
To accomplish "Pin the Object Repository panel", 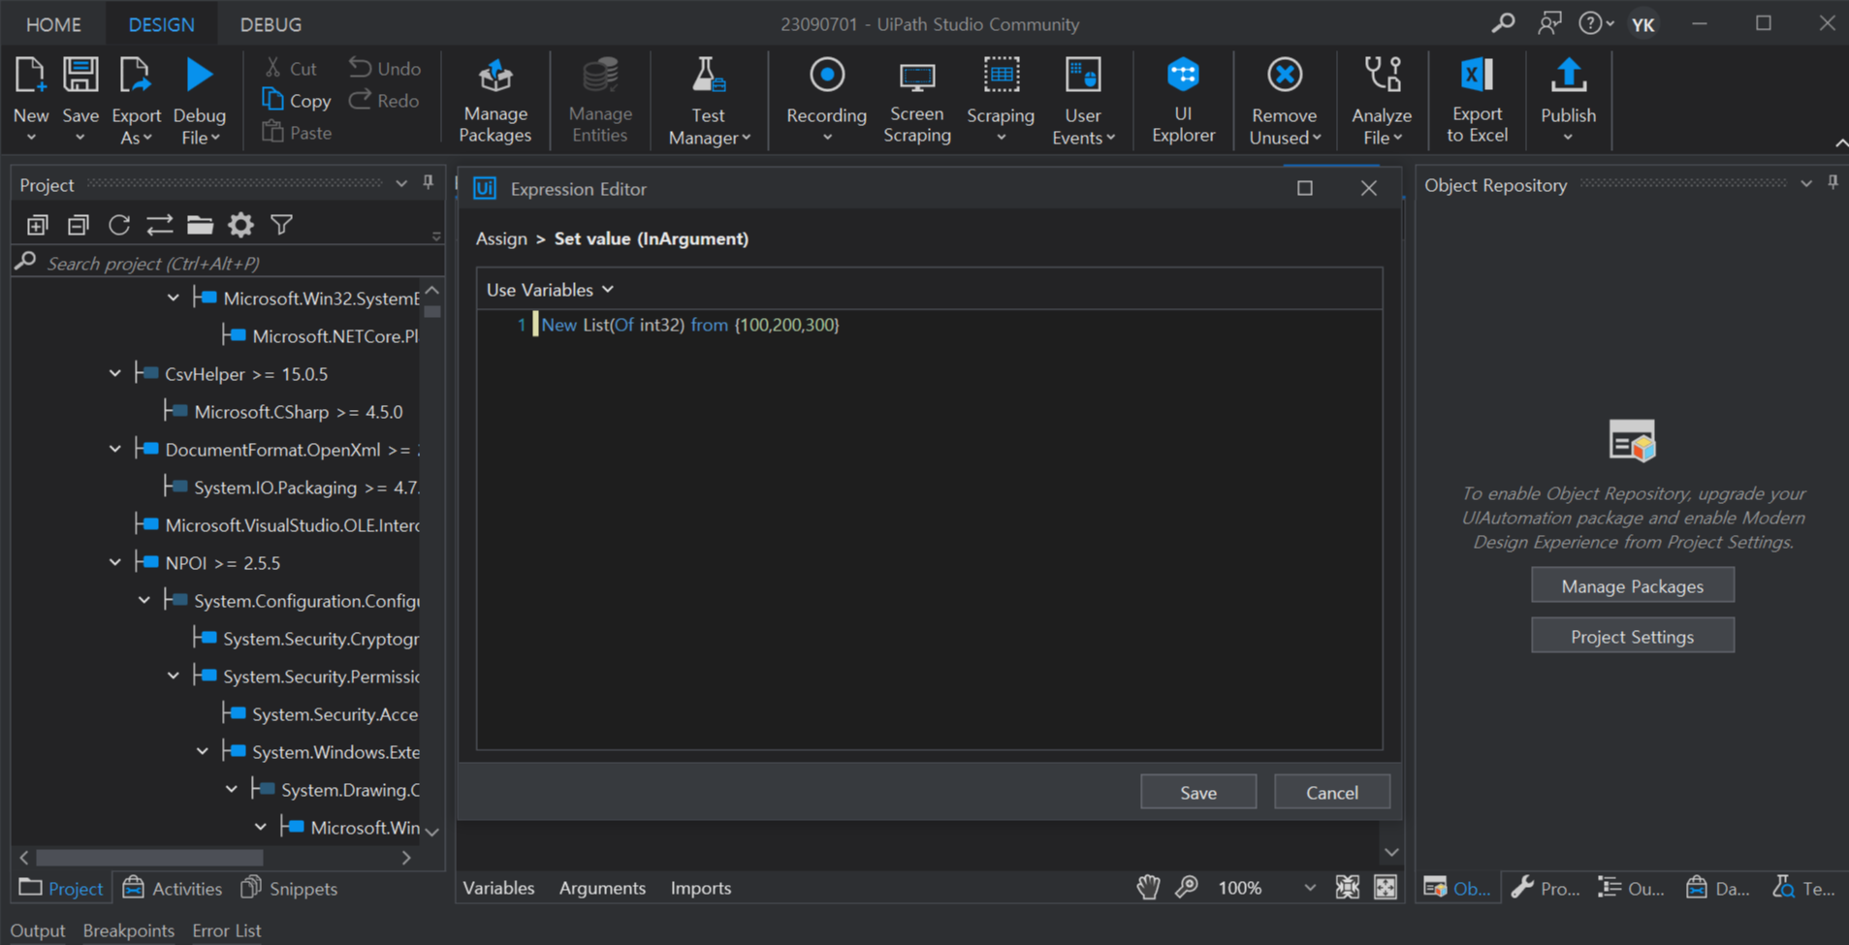I will [x=1833, y=182].
